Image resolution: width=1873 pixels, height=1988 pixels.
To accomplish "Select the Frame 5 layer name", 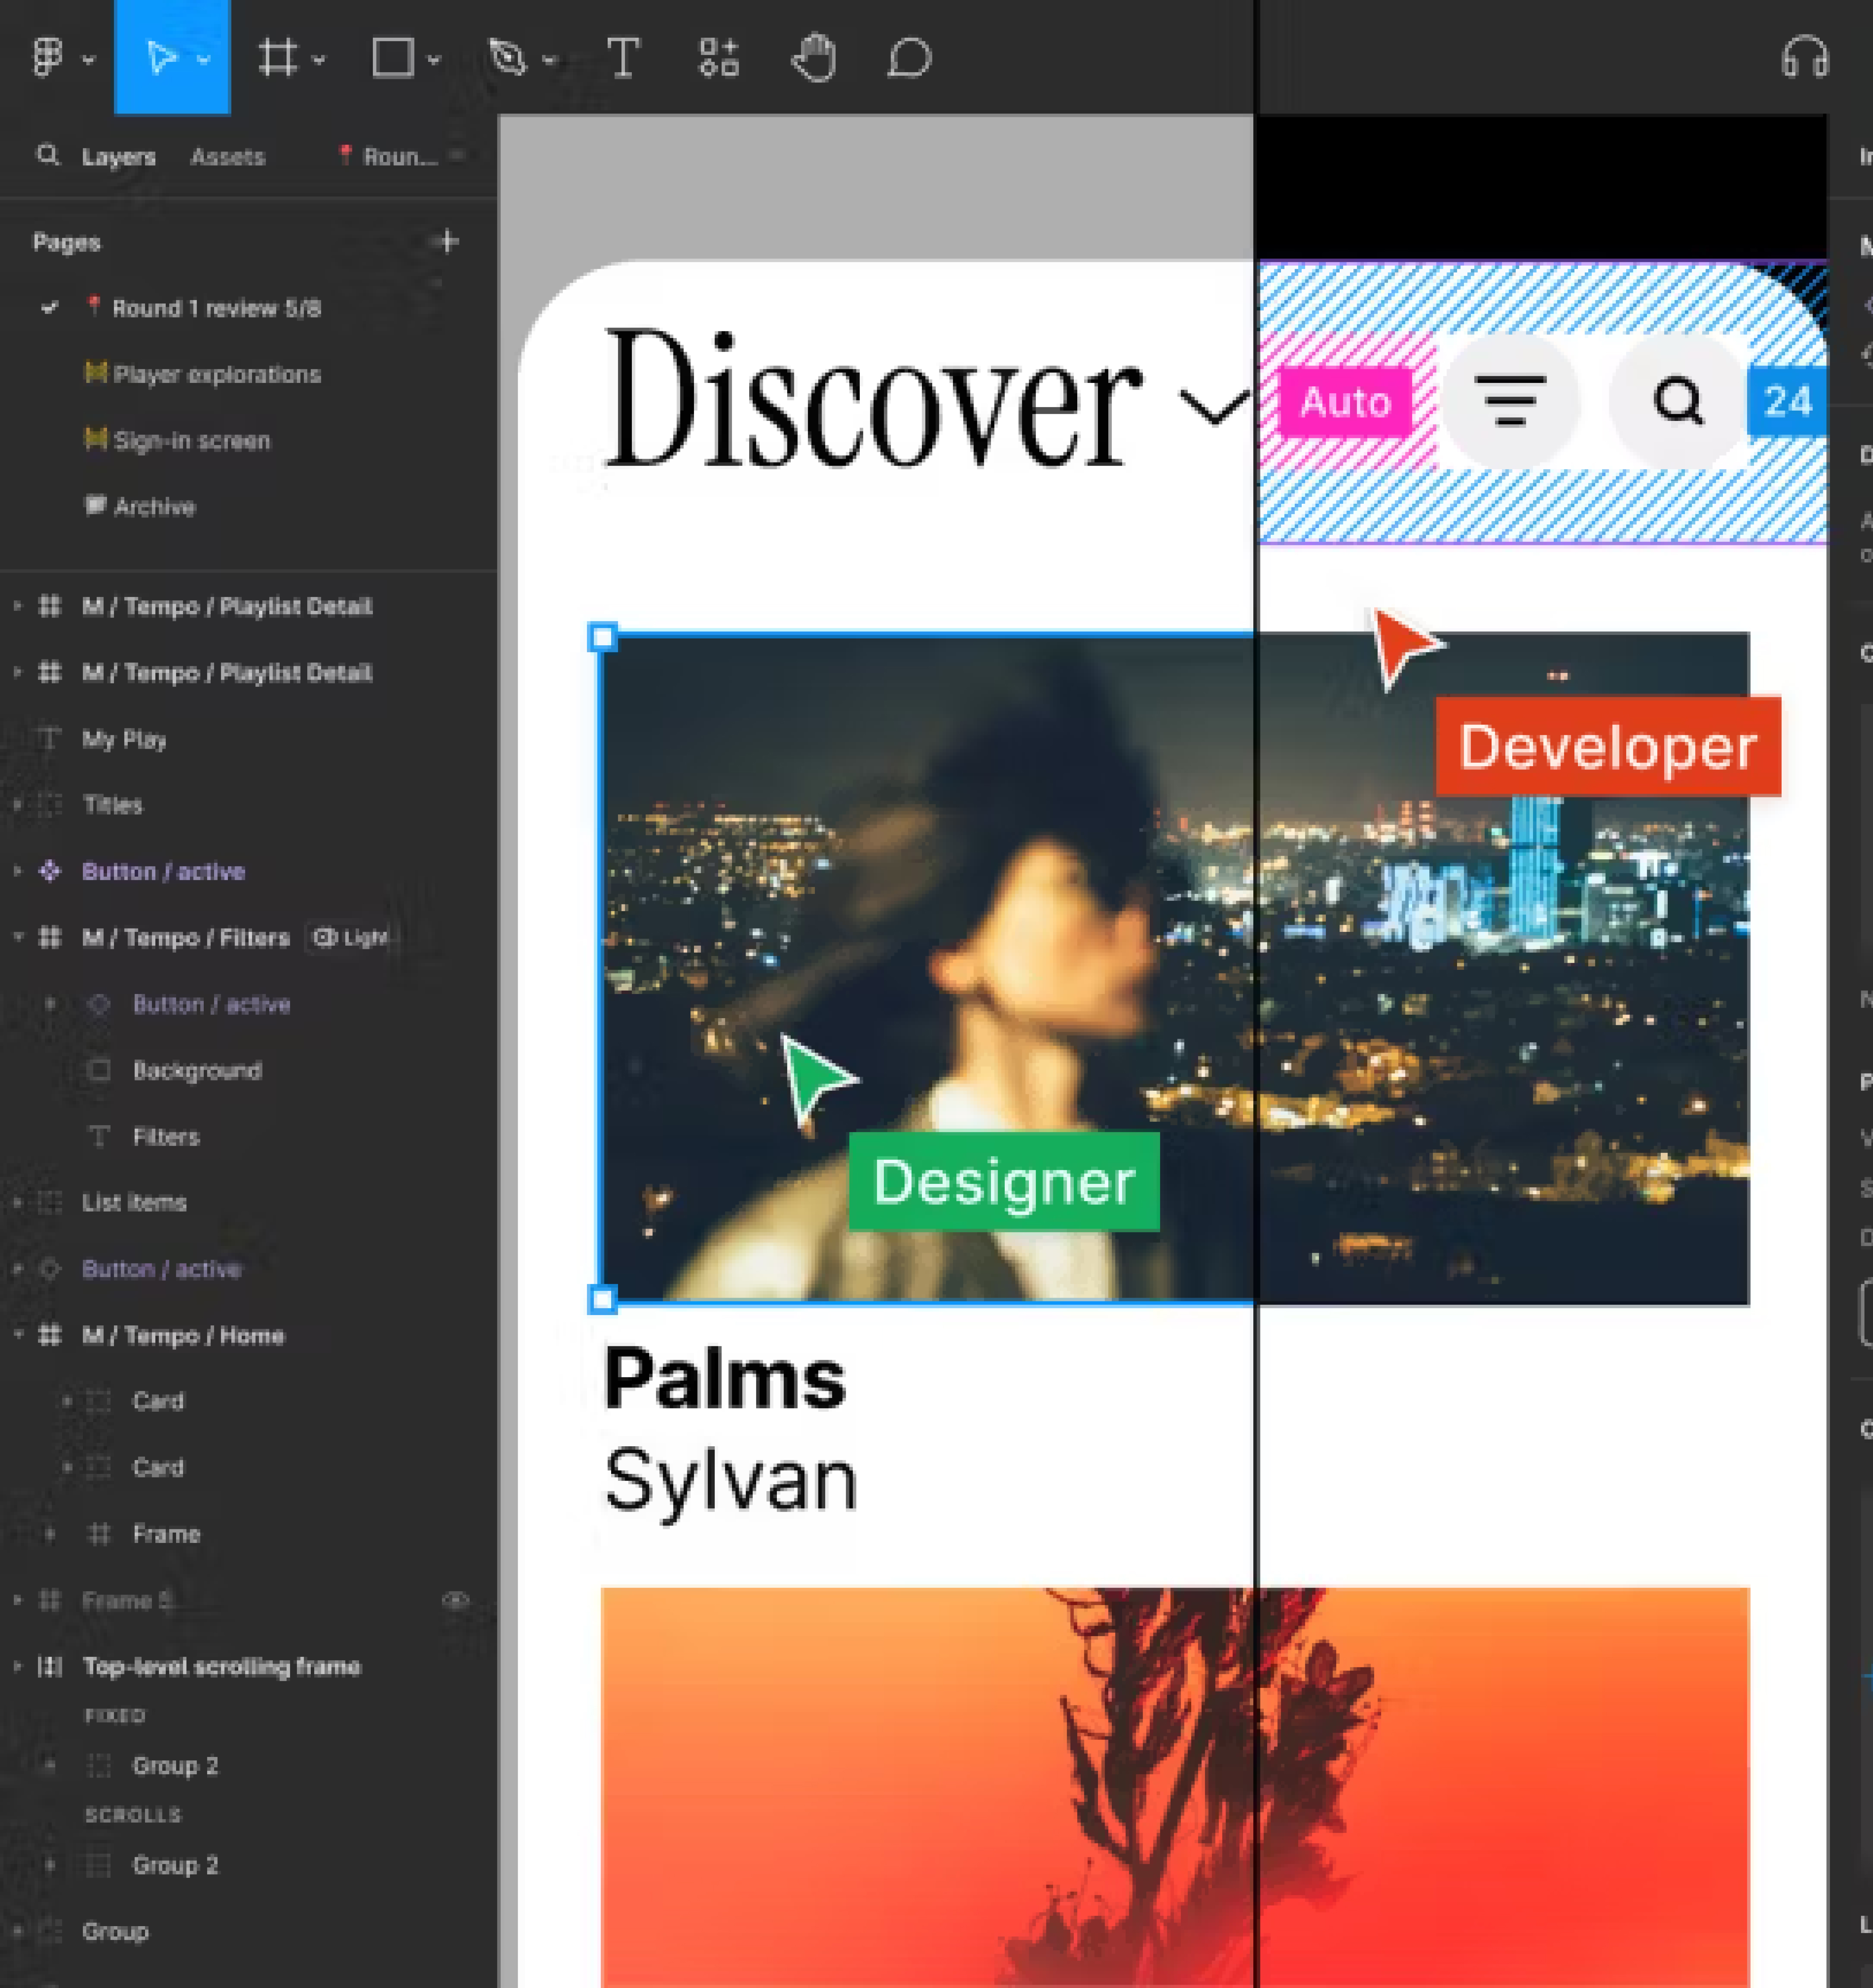I will [x=127, y=1600].
